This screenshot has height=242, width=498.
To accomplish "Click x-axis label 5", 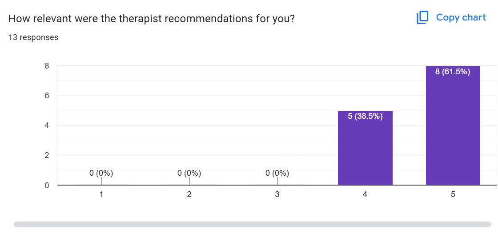I will click(453, 194).
